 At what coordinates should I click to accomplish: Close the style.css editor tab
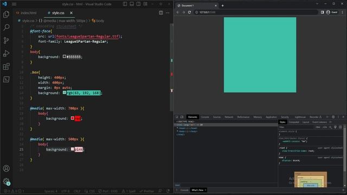click(x=71, y=13)
